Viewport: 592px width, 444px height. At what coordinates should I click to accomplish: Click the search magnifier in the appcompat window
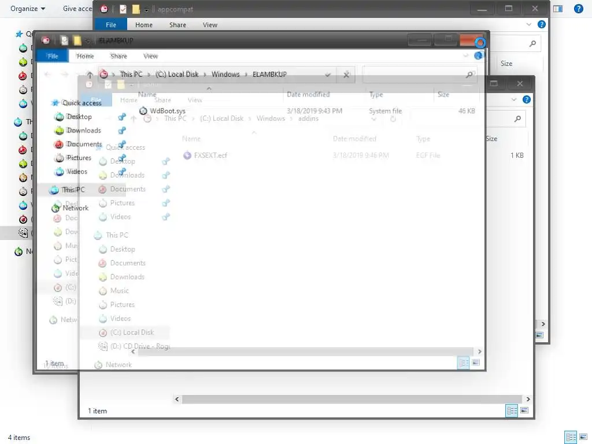(x=532, y=44)
